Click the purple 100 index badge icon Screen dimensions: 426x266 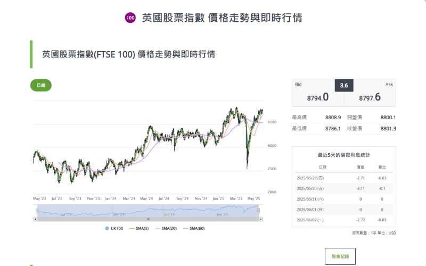[x=130, y=18]
